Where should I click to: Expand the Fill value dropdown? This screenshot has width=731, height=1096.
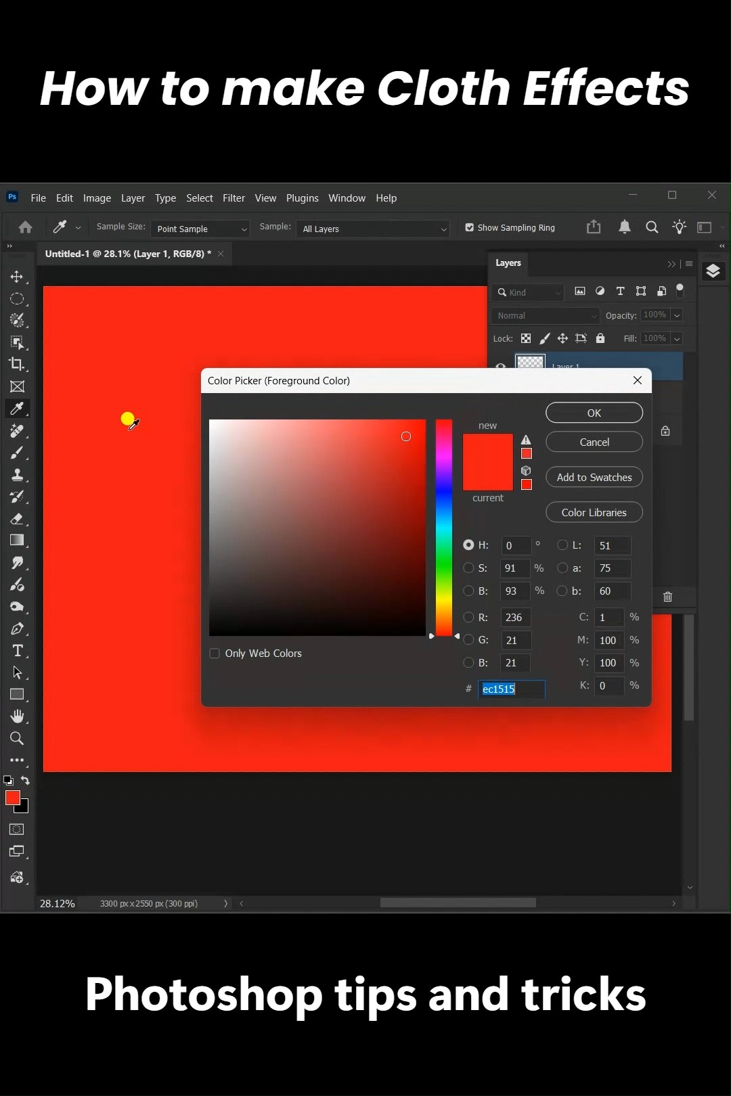click(677, 338)
